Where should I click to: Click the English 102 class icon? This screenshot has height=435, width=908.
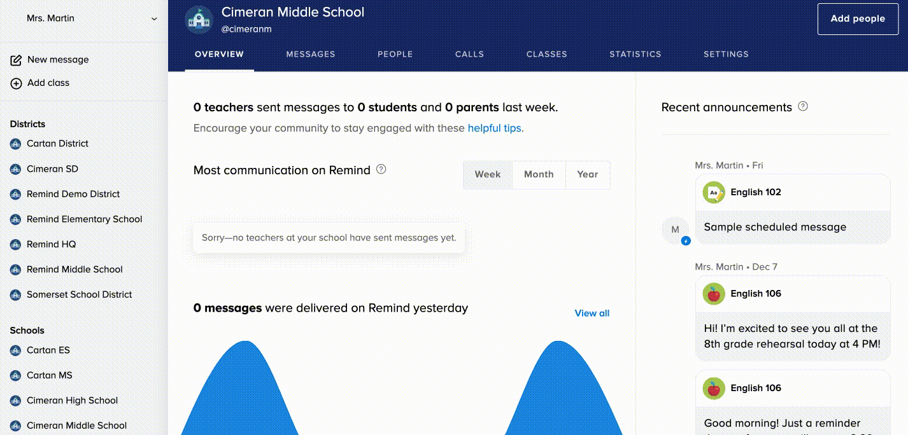pos(714,192)
